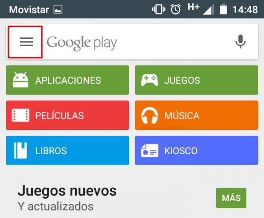Screen dimensions: 264x218
Task: Open the hamburger navigation menu
Action: coord(26,42)
